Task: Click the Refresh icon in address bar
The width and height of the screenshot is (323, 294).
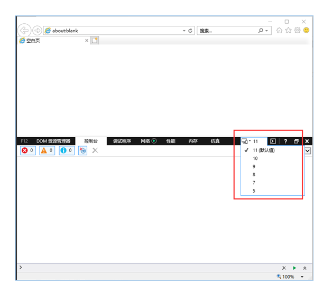Action: coord(190,31)
